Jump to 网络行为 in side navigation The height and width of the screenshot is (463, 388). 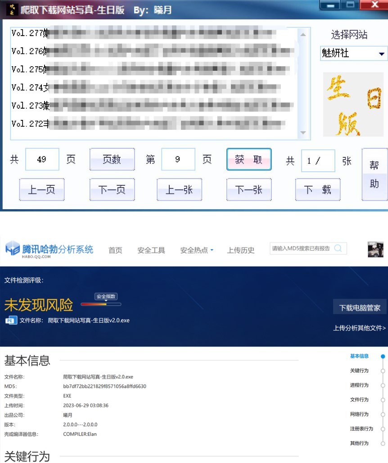point(359,414)
